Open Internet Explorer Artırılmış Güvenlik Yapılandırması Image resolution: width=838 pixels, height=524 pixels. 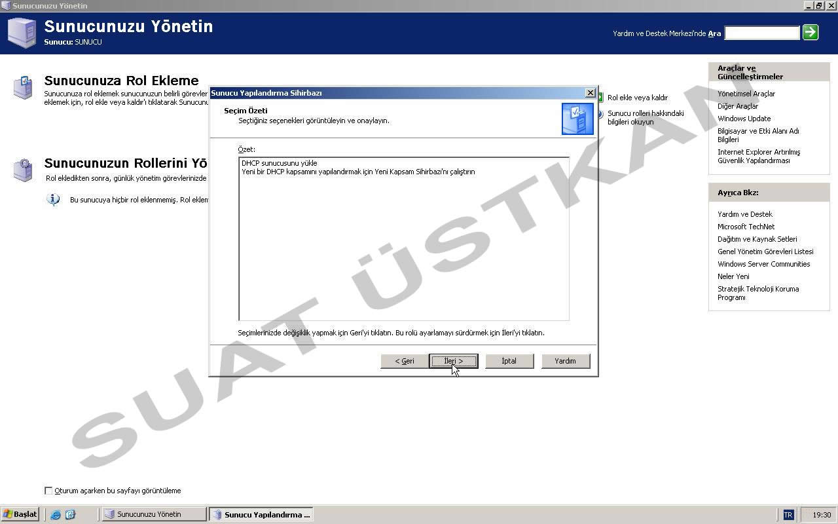pos(759,156)
